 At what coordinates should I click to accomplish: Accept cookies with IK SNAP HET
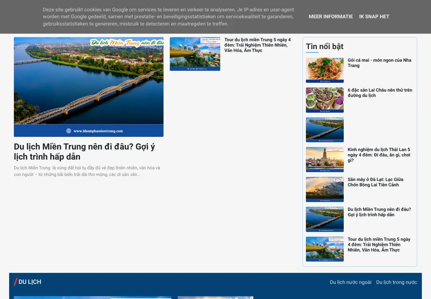click(x=374, y=17)
